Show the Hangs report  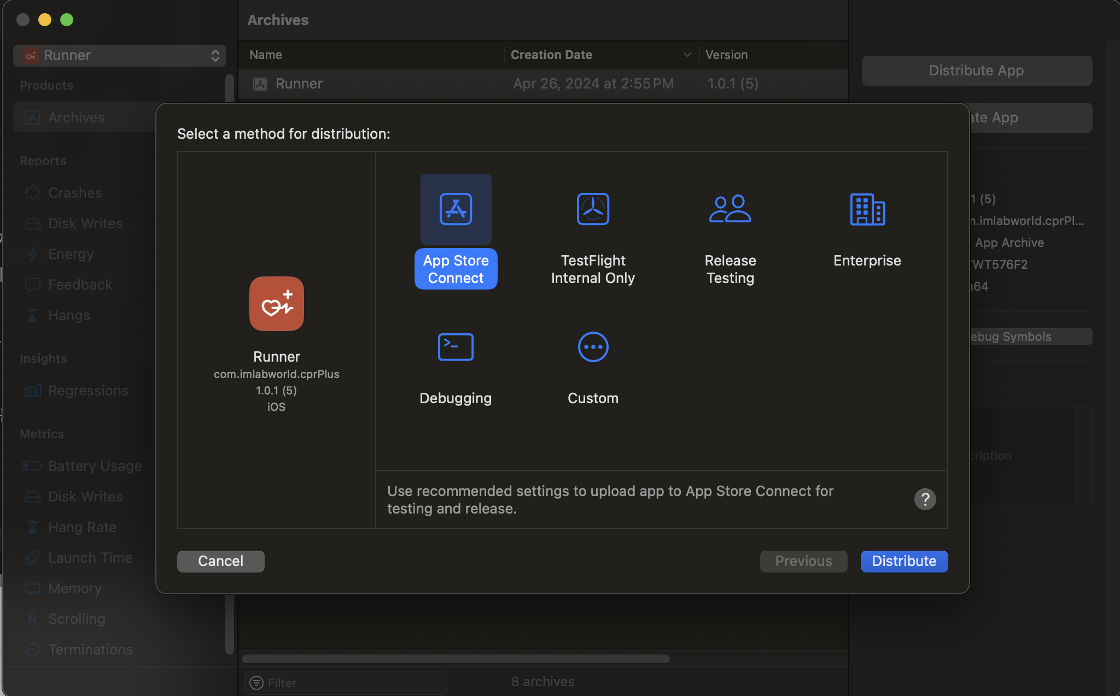[69, 315]
